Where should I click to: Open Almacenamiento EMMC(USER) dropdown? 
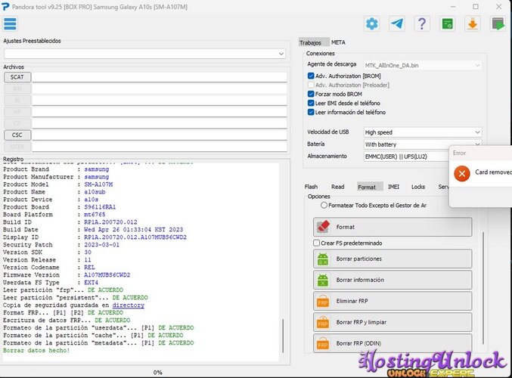tap(407, 156)
